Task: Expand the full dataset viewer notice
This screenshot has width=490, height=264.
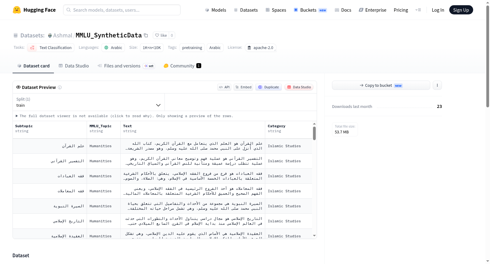Action: [125, 116]
